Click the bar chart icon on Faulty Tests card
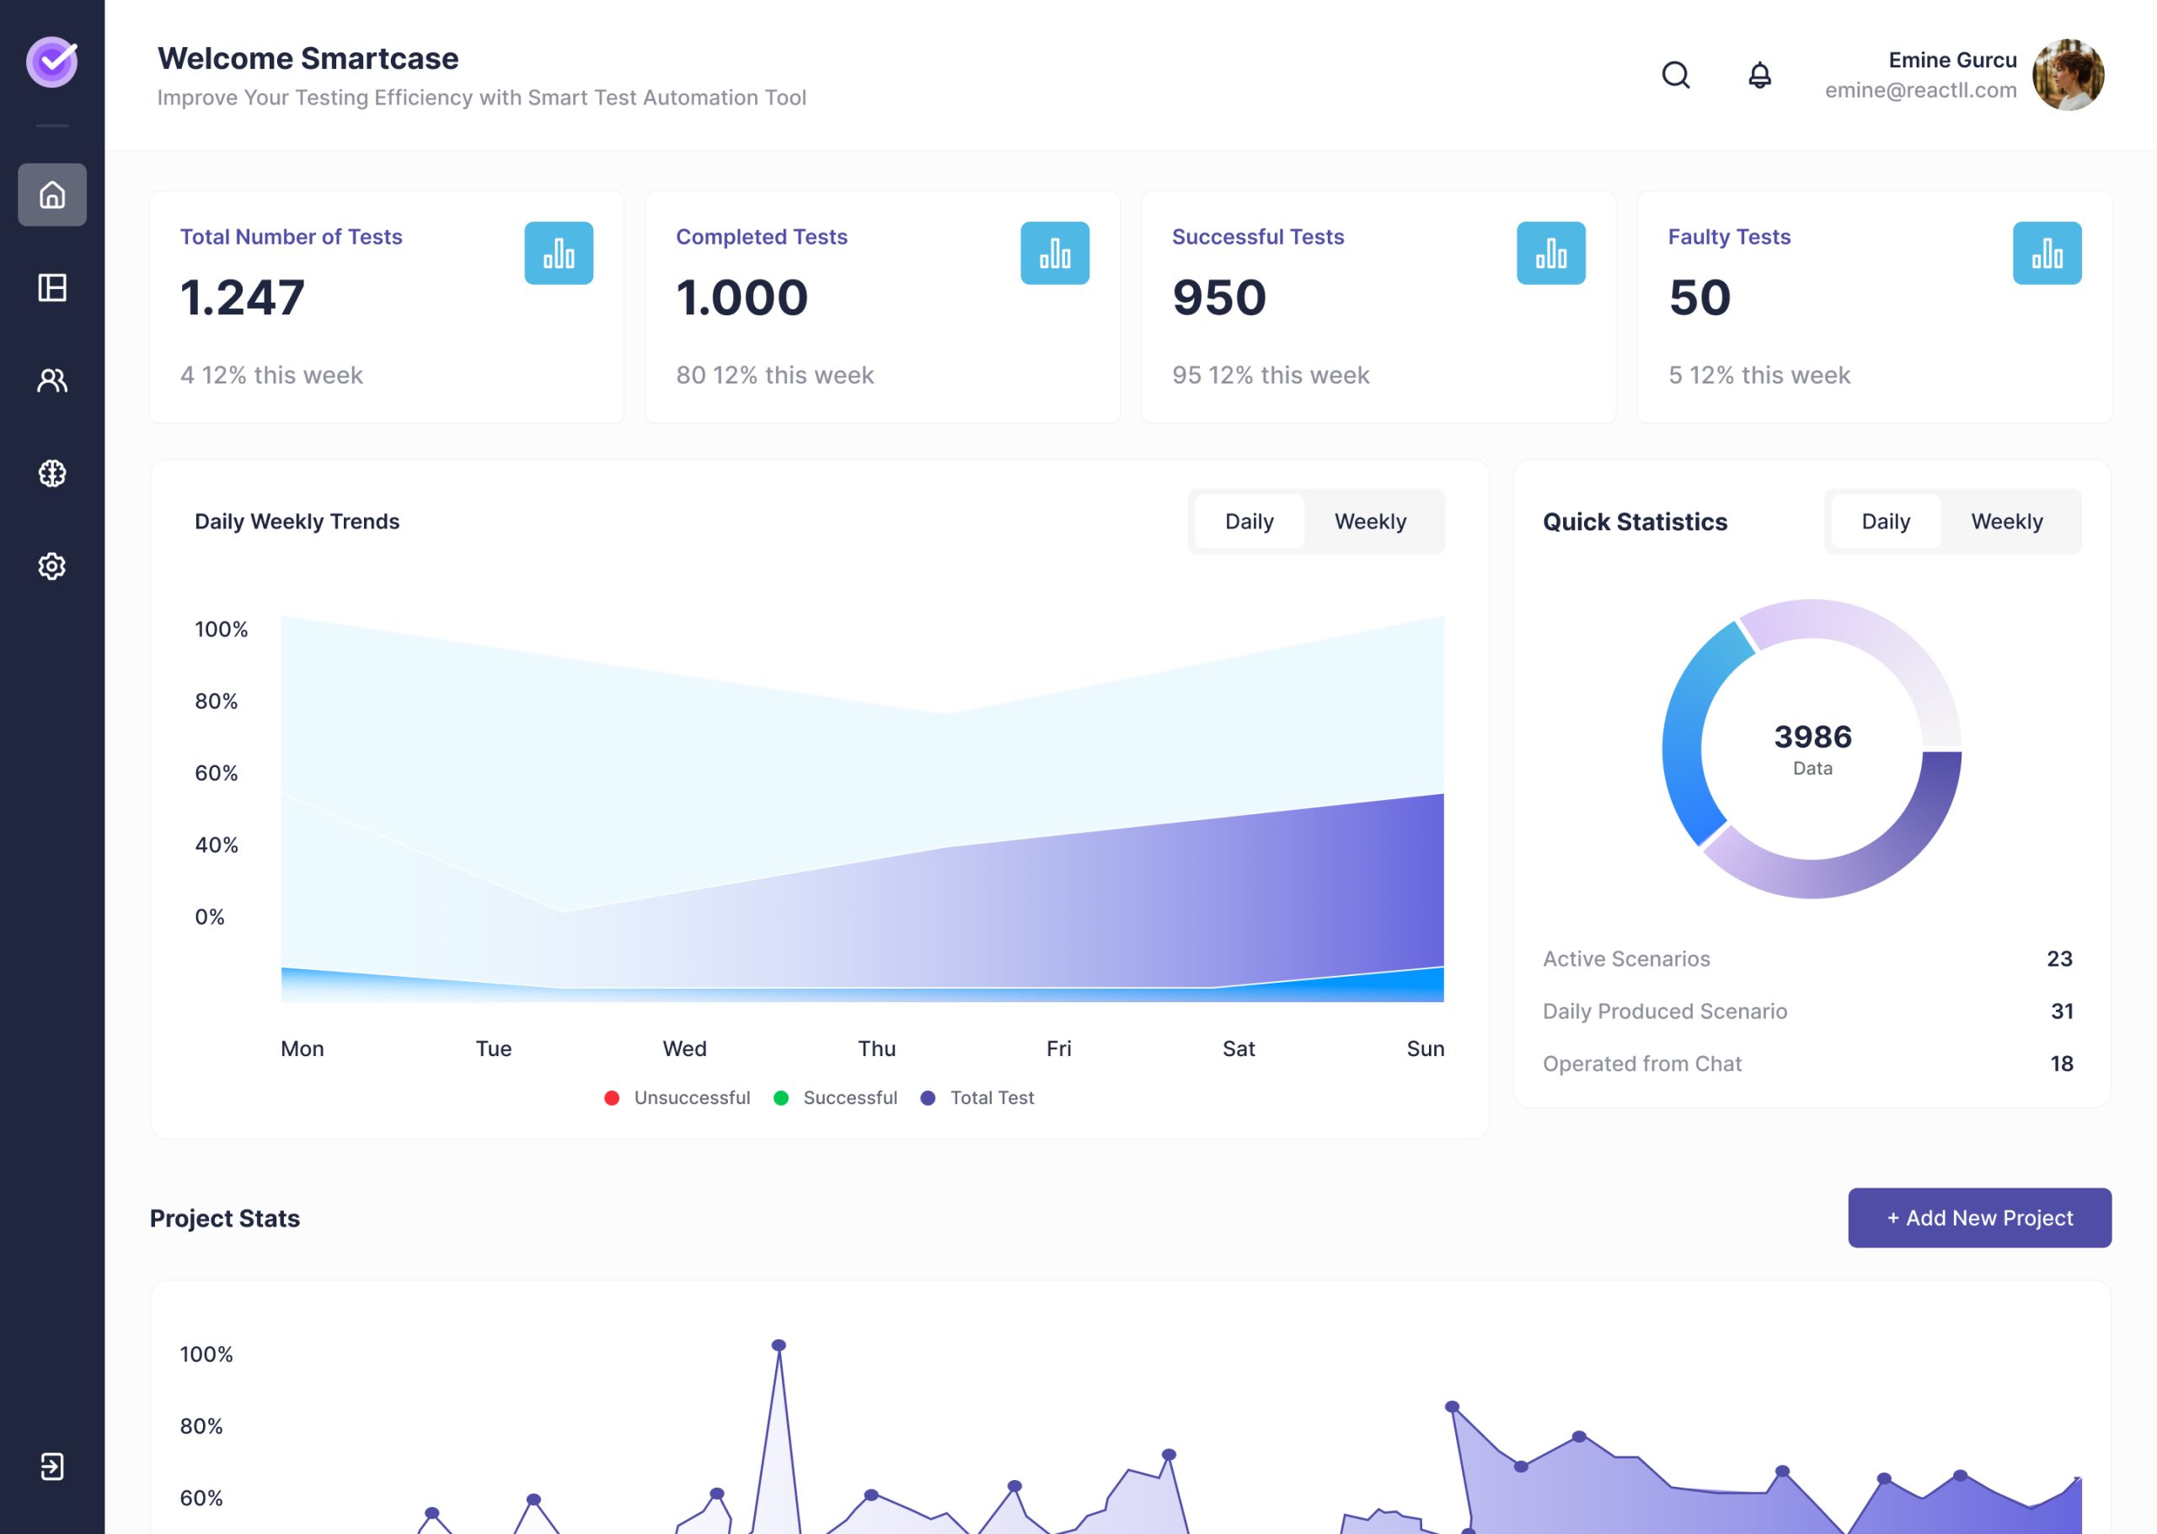The width and height of the screenshot is (2157, 1534). (2047, 252)
